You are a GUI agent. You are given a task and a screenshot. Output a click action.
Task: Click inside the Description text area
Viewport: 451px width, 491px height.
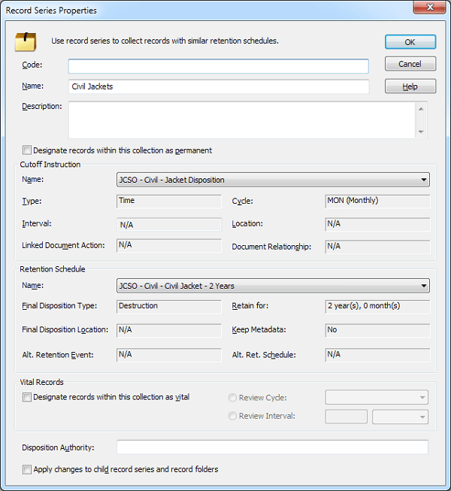[242, 120]
